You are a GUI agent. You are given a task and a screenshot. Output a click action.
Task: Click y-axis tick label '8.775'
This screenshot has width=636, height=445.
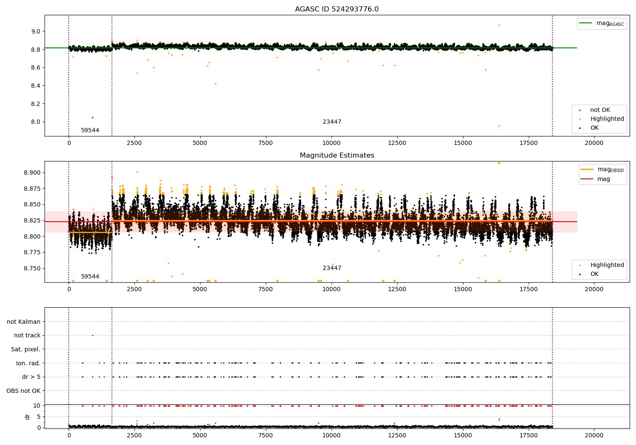click(32, 253)
